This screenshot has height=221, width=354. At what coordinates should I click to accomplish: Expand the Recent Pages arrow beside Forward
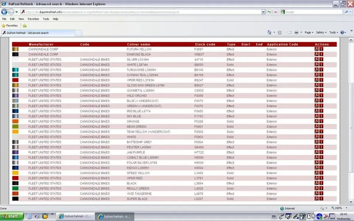click(17, 12)
